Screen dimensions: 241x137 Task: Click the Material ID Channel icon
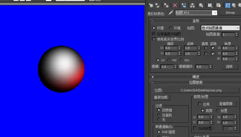tap(210, 5)
